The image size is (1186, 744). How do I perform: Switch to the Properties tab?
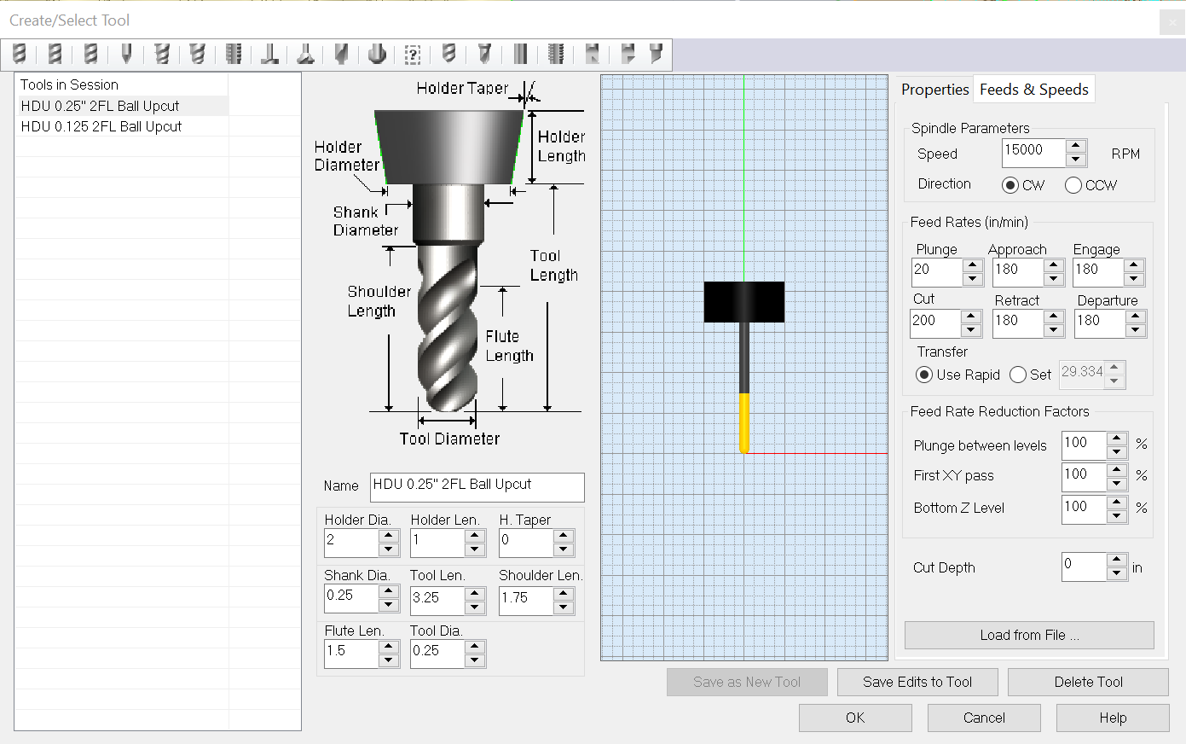pyautogui.click(x=934, y=90)
